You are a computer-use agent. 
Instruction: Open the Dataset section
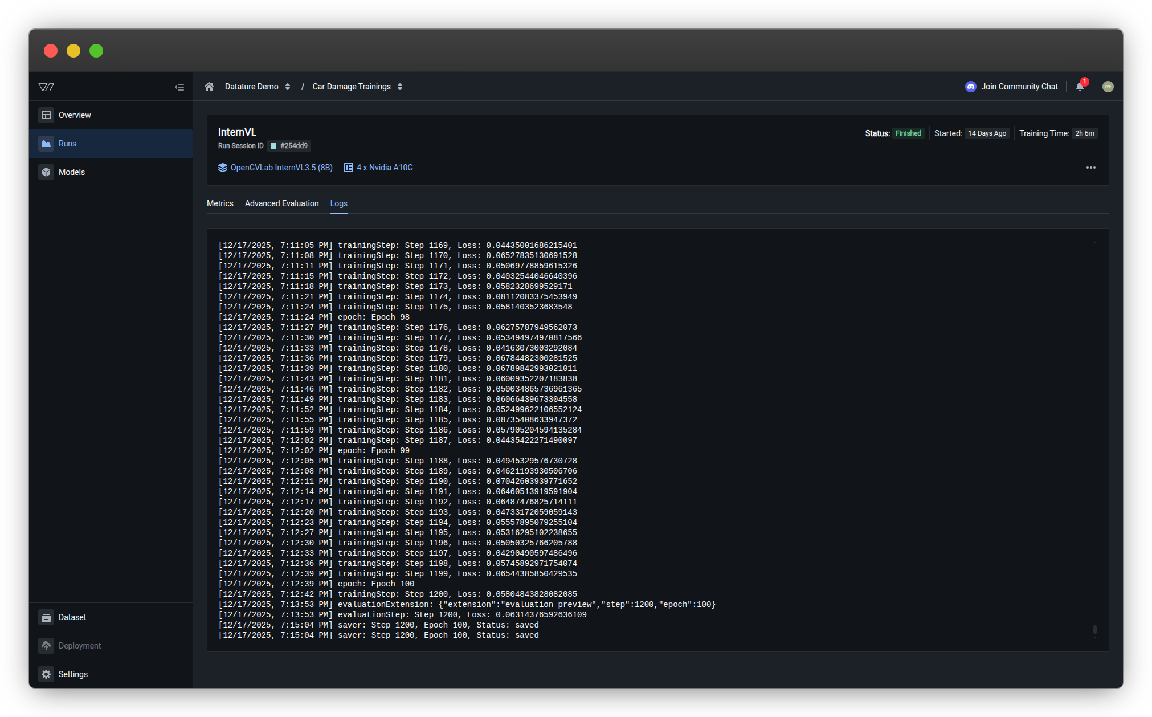(72, 617)
